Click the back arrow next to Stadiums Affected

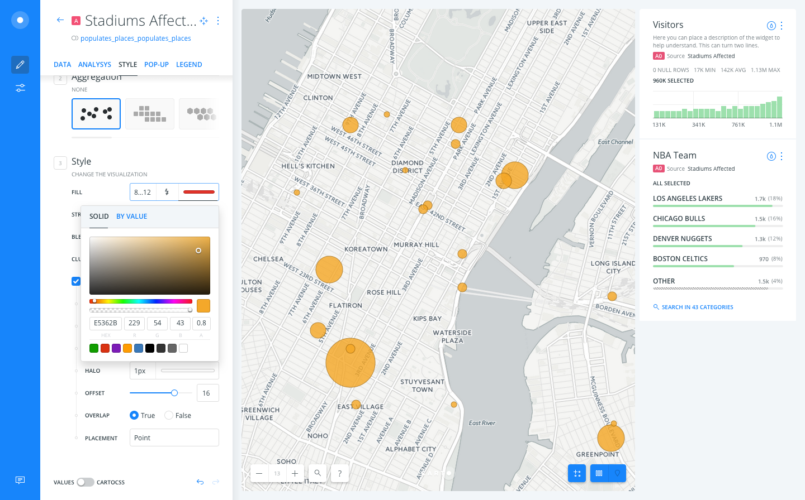coord(60,20)
